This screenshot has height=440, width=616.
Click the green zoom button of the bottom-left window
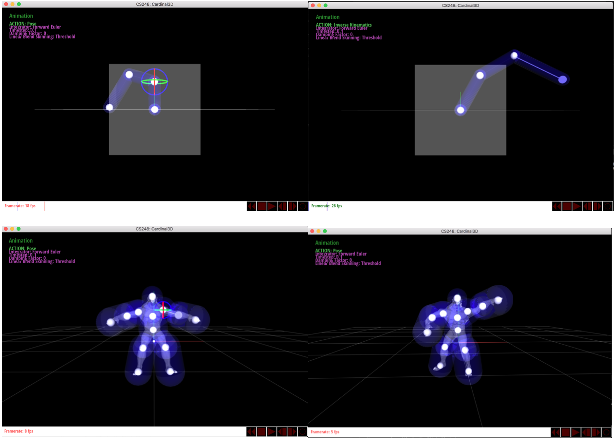pyautogui.click(x=19, y=229)
